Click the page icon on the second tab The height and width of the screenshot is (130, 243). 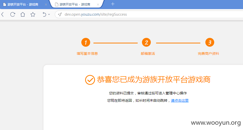pos(57,5)
